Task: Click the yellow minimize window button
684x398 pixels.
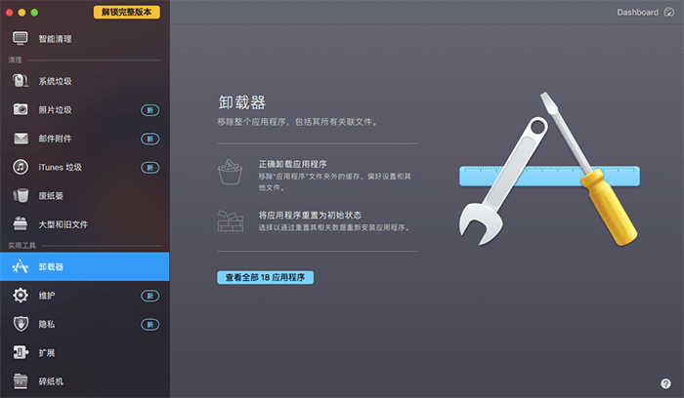Action: point(21,12)
